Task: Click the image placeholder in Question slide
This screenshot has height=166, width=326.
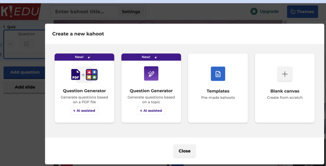Action: (x=26, y=44)
